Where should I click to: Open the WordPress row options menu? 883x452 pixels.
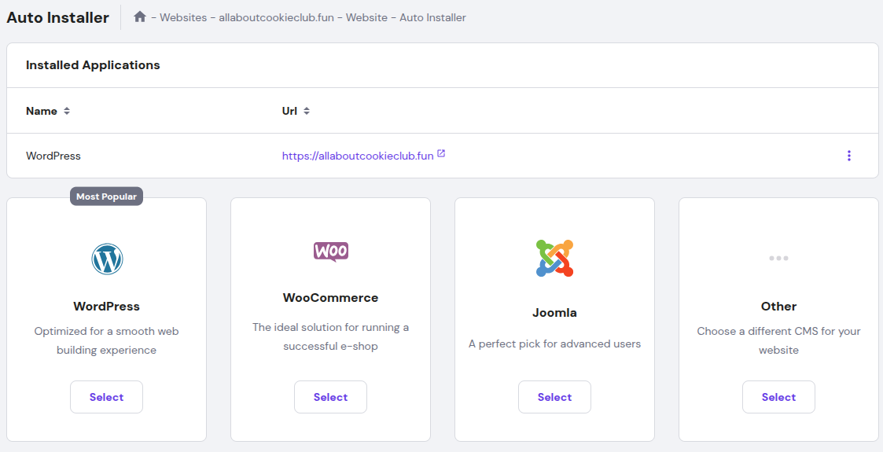[x=848, y=156]
